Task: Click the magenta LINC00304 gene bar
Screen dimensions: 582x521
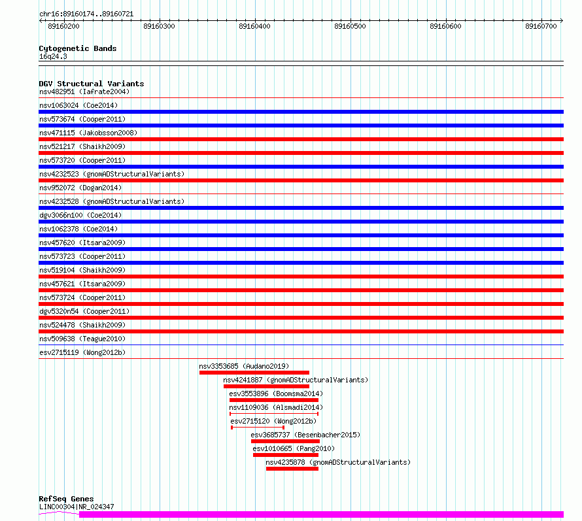Action: click(x=322, y=514)
